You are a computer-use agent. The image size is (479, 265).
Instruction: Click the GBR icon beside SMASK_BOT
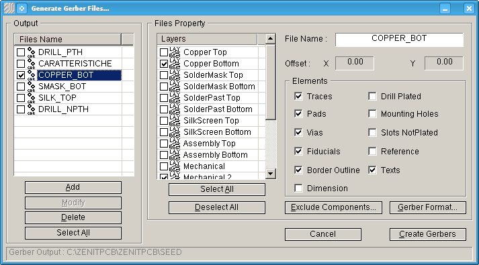[31, 87]
